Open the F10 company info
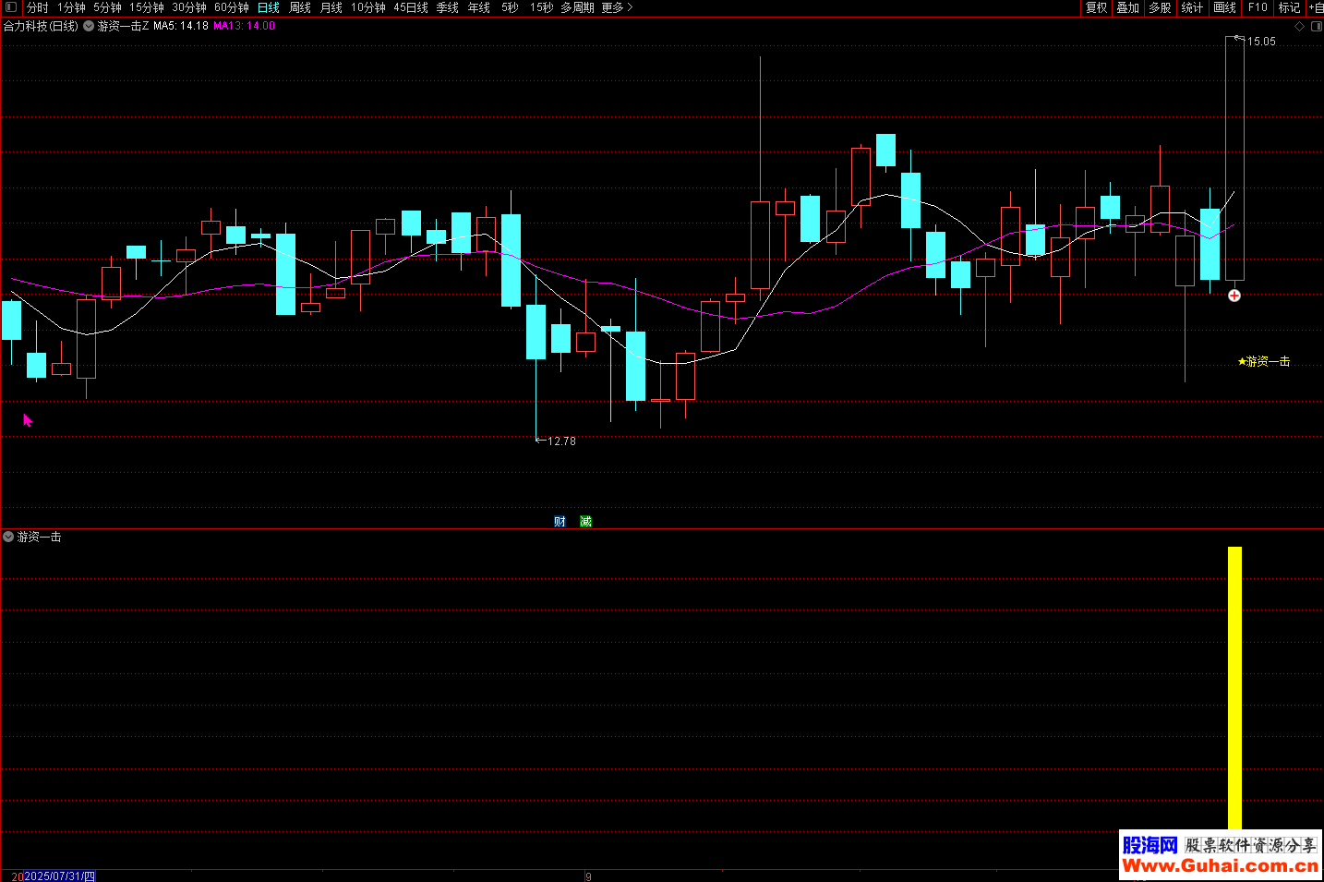 (1258, 7)
